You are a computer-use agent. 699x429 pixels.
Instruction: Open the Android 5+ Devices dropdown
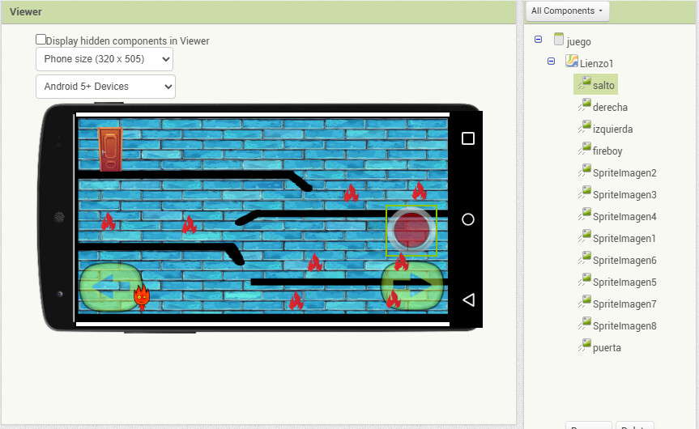[x=105, y=87]
